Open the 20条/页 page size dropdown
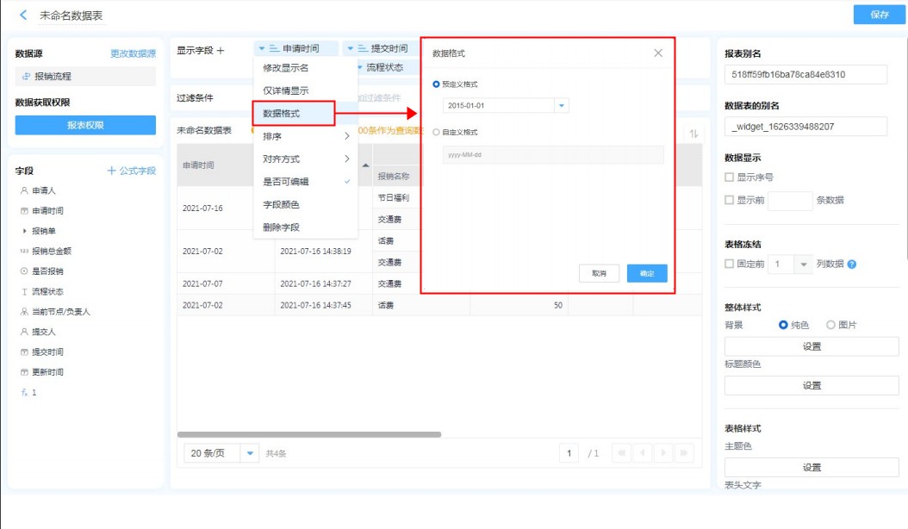Image resolution: width=908 pixels, height=529 pixels. tap(250, 453)
